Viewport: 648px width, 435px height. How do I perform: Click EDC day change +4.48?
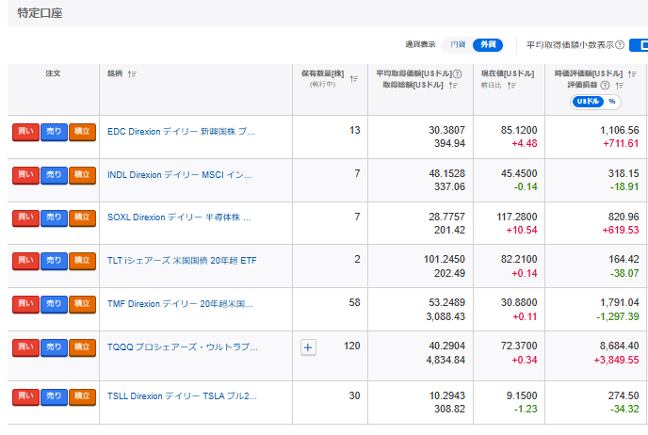pos(524,144)
